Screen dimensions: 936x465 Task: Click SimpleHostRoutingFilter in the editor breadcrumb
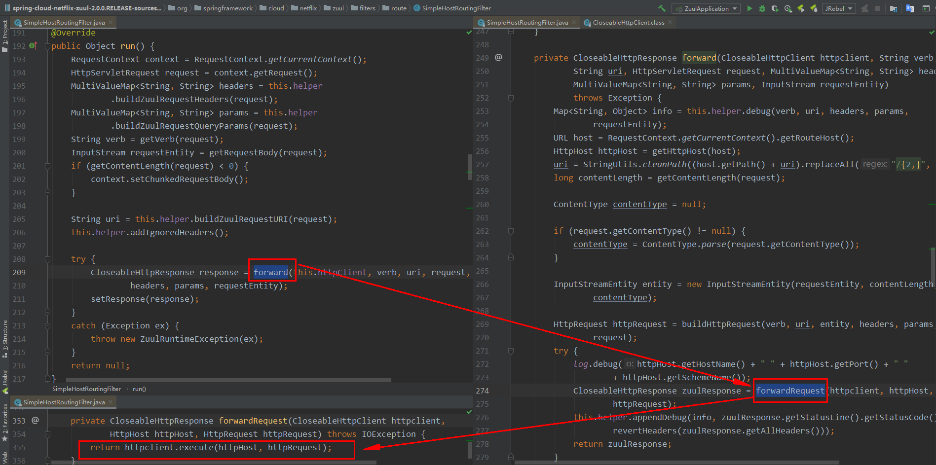pyautogui.click(x=86, y=389)
